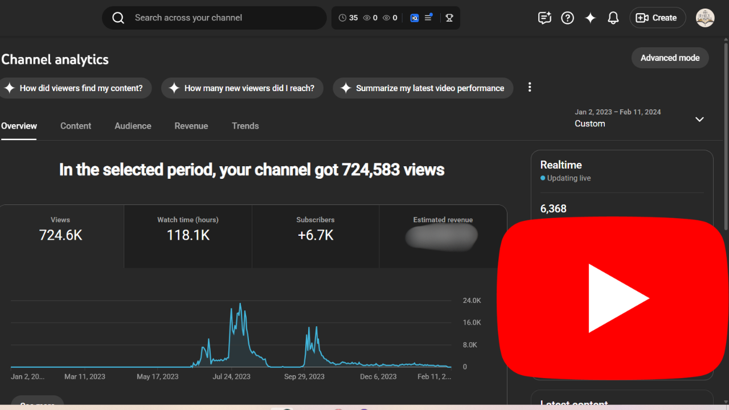
Task: Click the "8.0K" y-axis label
Action: (x=470, y=345)
